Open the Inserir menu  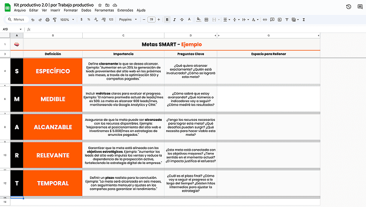coord(55,10)
